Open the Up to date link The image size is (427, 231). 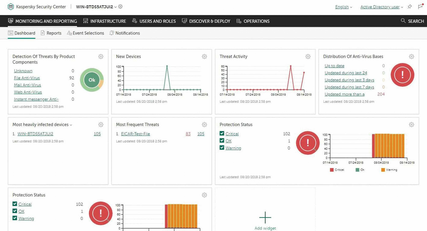point(334,66)
